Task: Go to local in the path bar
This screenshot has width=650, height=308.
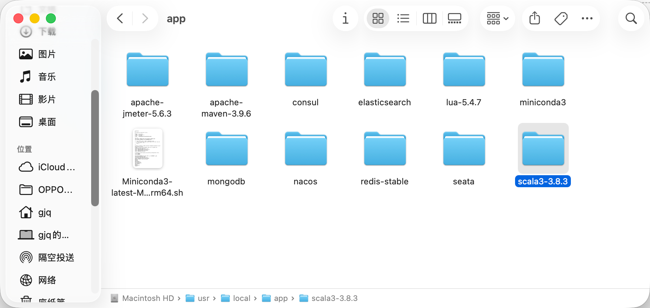Action: point(236,298)
